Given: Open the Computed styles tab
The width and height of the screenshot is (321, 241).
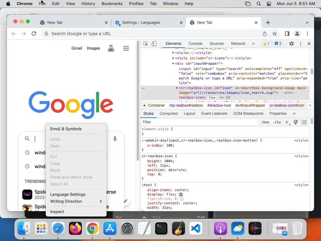Looking at the screenshot, I should coord(168,114).
